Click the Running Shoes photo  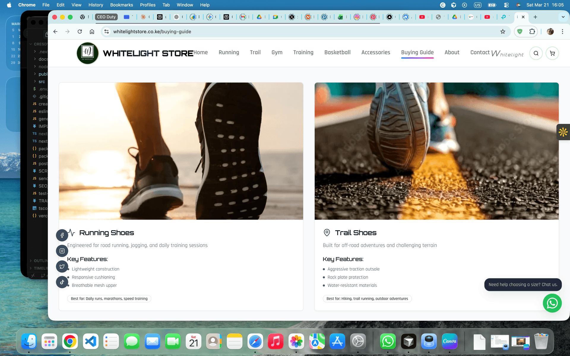click(181, 151)
